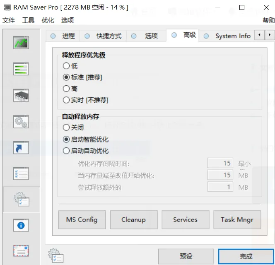275x265 pixels.
Task: Open the 文件 menu
Action: point(8,20)
